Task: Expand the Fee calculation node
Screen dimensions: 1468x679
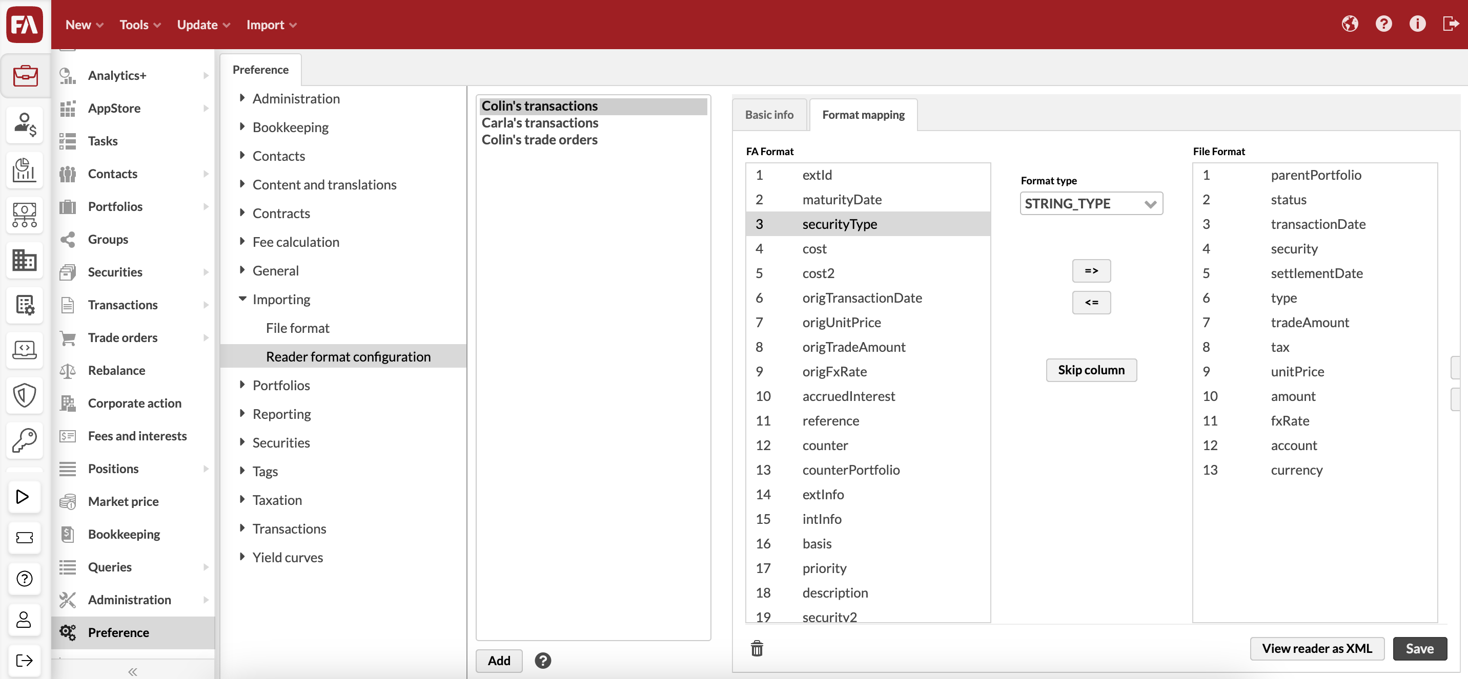Action: 242,241
